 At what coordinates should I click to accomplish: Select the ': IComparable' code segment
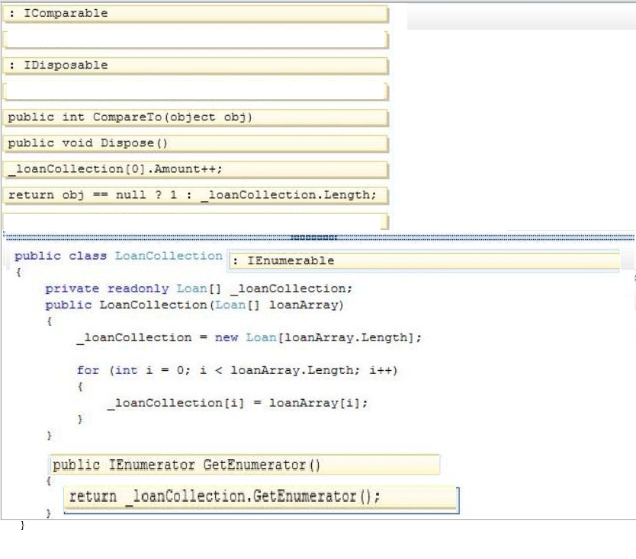click(195, 14)
